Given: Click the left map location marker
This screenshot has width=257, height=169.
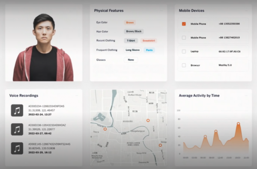Looking at the screenshot, I should point(105,129).
